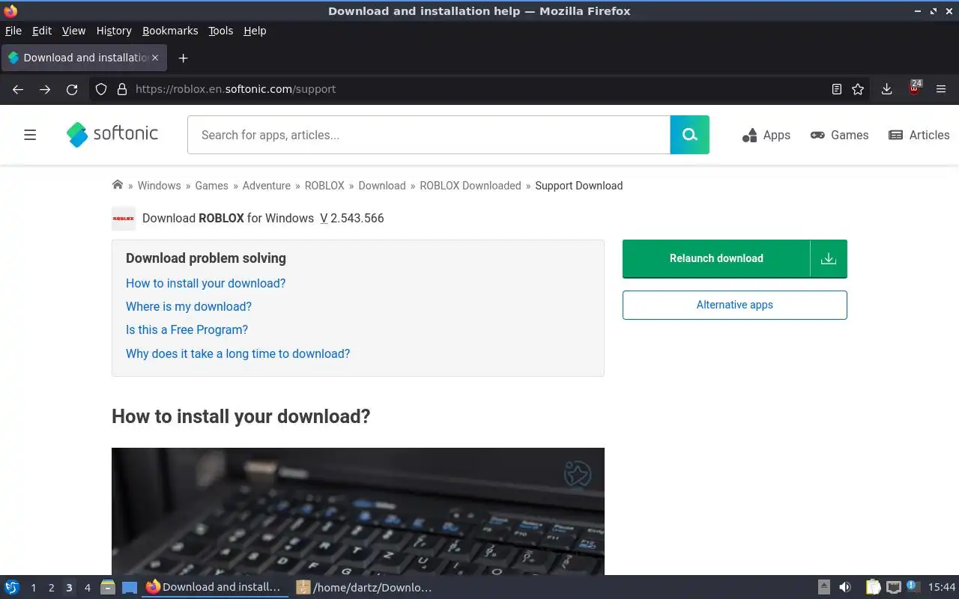Reload the current page

(x=72, y=89)
